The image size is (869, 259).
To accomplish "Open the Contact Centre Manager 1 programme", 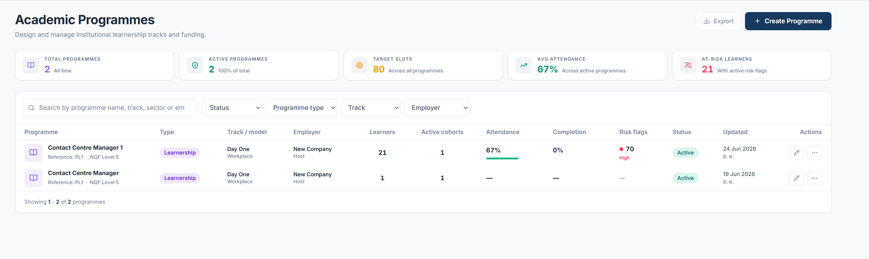I will tap(85, 148).
